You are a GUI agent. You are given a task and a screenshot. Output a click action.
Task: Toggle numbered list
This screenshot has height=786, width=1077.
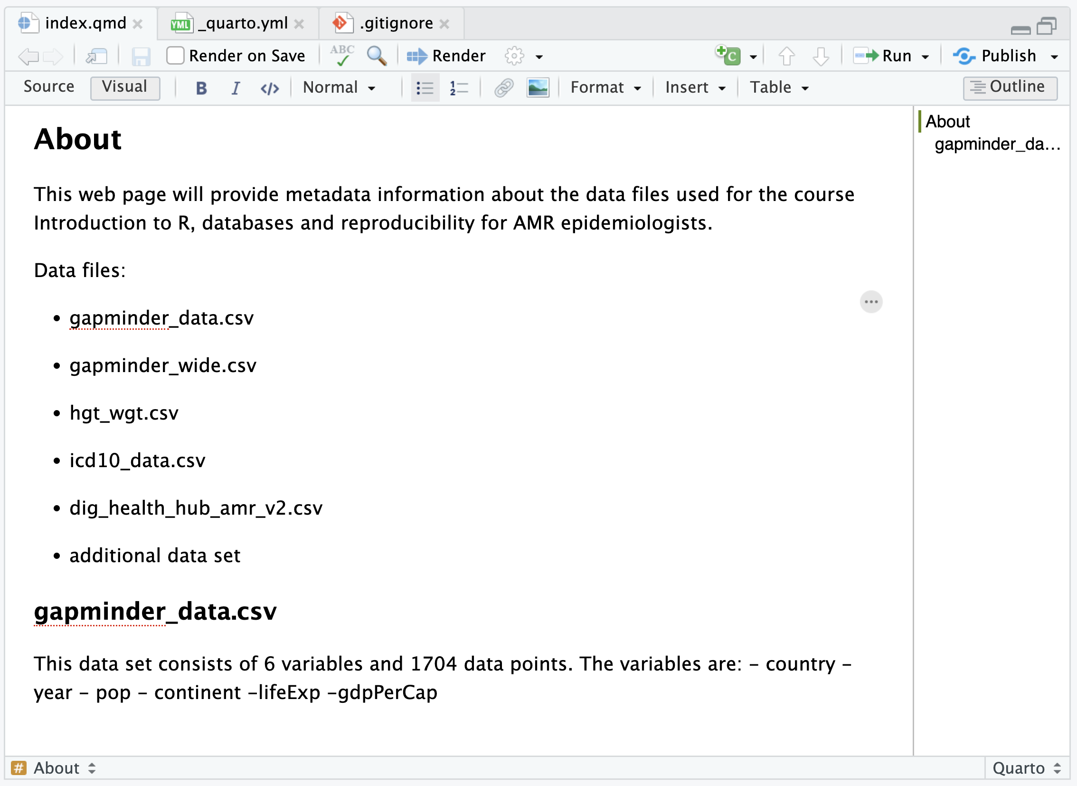click(x=459, y=88)
